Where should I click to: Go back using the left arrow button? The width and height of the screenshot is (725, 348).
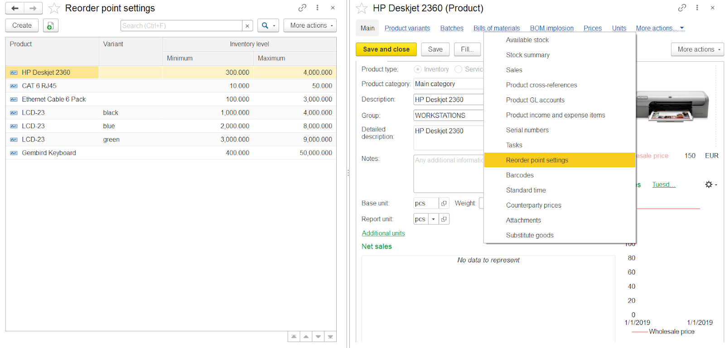(15, 8)
